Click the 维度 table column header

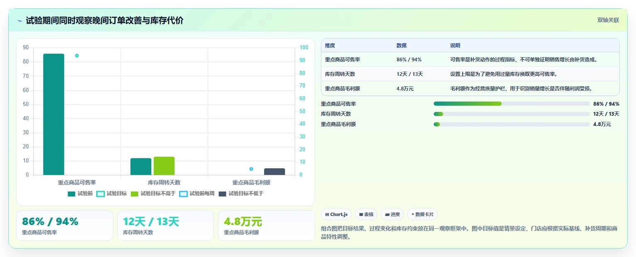tap(330, 46)
